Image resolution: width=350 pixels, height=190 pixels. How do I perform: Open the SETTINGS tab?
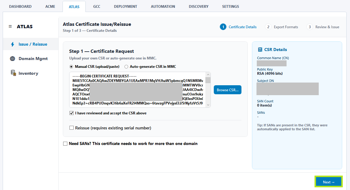(231, 7)
